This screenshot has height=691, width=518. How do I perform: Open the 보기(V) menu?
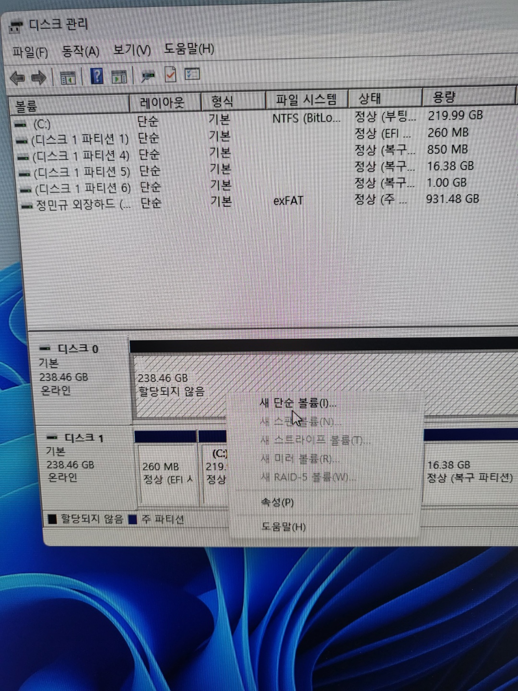click(132, 49)
